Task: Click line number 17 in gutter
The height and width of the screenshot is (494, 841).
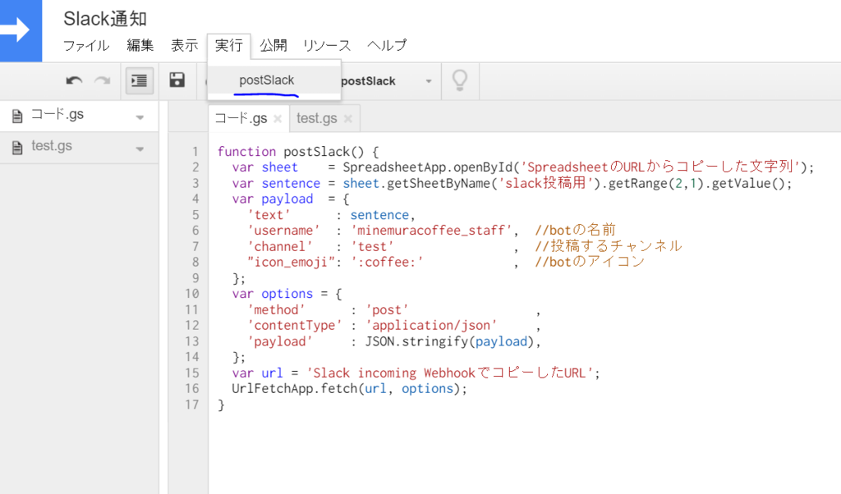Action: click(192, 405)
